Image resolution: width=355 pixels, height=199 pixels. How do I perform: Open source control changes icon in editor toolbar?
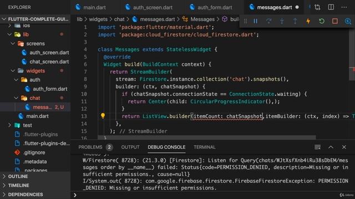click(x=317, y=7)
